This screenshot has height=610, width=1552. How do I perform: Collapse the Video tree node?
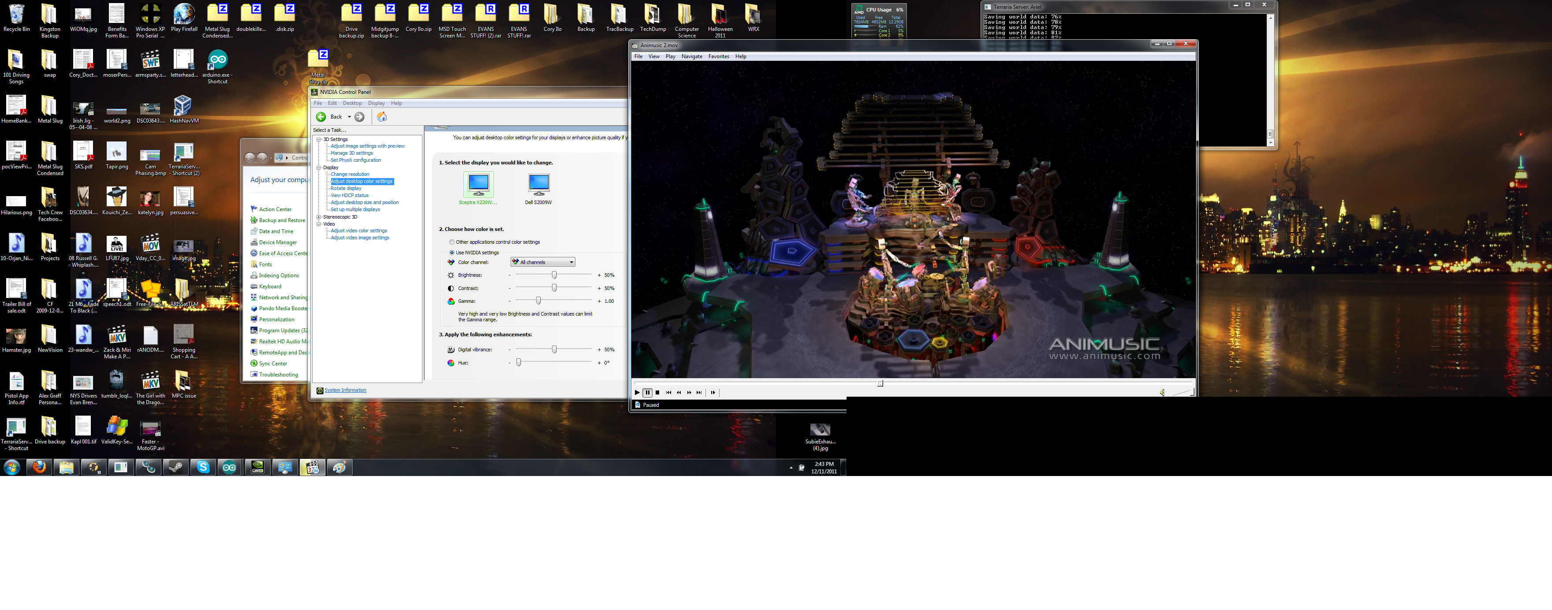pos(319,224)
